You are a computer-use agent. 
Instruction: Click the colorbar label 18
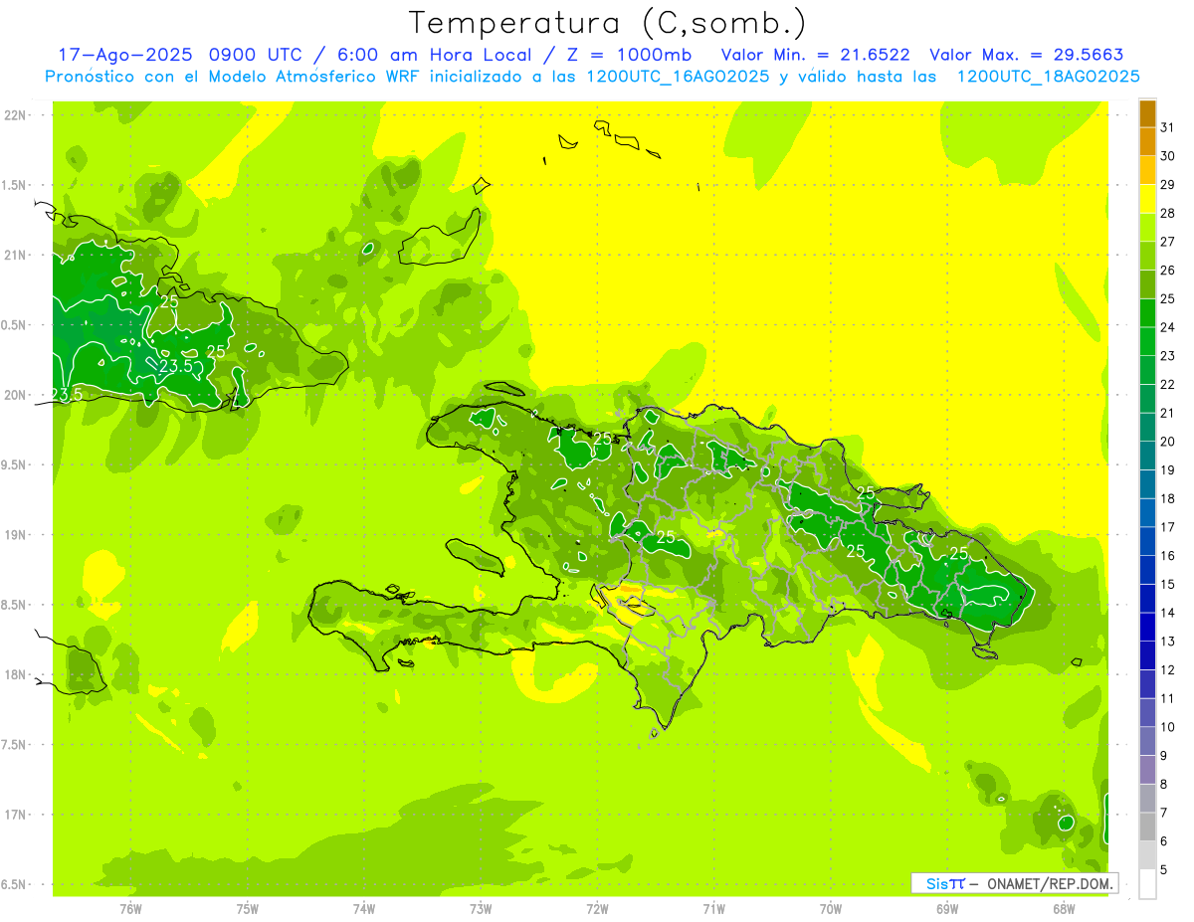pos(1167,498)
